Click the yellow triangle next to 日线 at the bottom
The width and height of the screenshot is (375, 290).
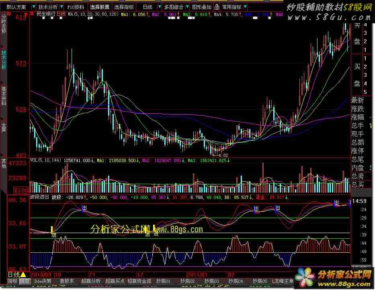[23, 274]
